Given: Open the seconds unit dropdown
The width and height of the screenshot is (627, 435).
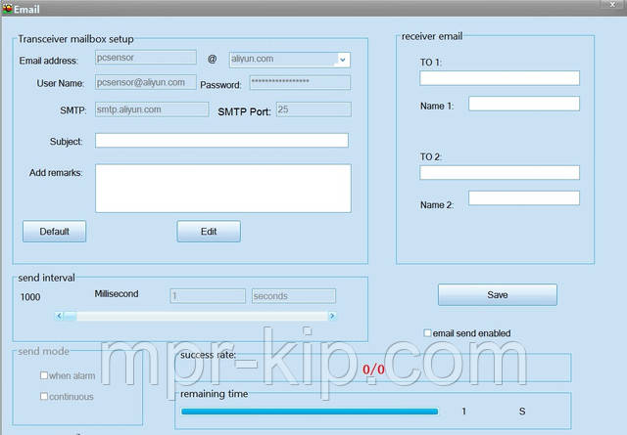Looking at the screenshot, I should (293, 295).
